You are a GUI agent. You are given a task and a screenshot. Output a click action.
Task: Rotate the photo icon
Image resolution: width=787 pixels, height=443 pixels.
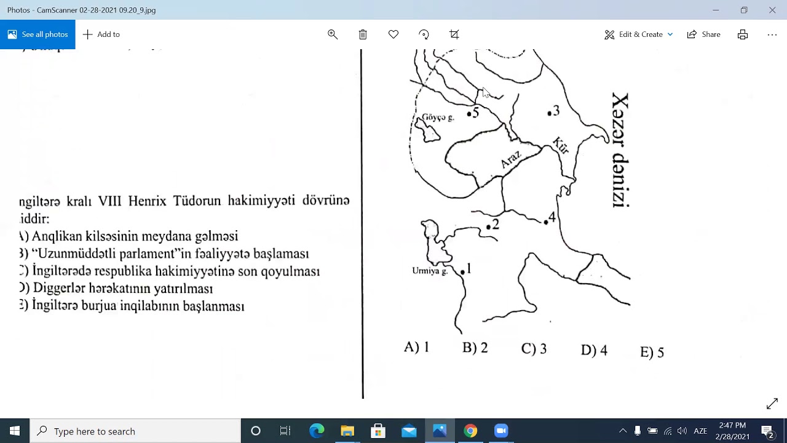pos(424,34)
